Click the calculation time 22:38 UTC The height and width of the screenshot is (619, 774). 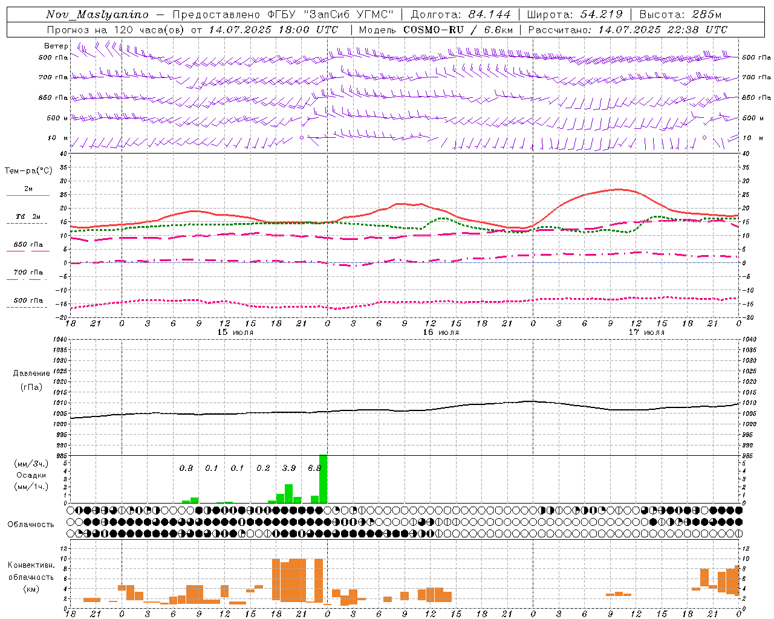[x=697, y=30]
